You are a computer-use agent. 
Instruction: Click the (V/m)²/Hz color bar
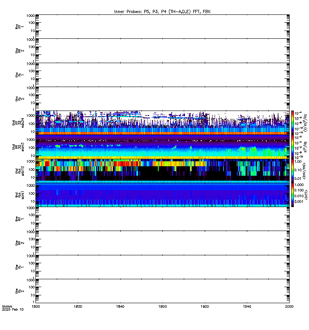tap(293, 123)
